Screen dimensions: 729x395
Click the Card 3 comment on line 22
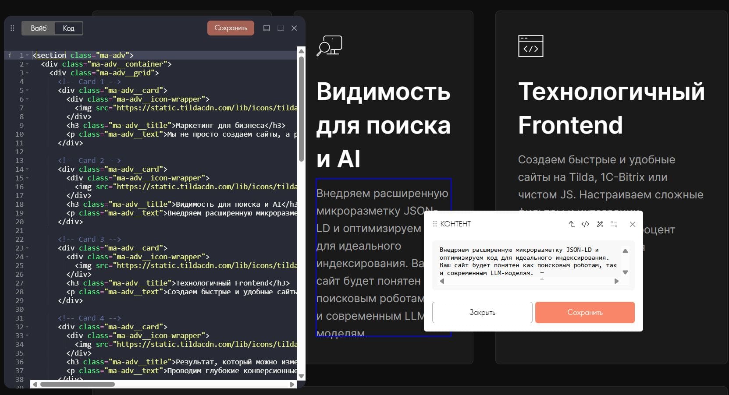pyautogui.click(x=89, y=239)
